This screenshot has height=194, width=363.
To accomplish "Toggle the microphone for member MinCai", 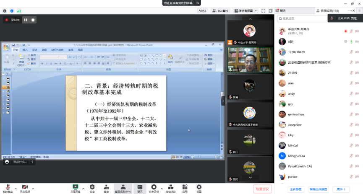I will pos(351,145).
